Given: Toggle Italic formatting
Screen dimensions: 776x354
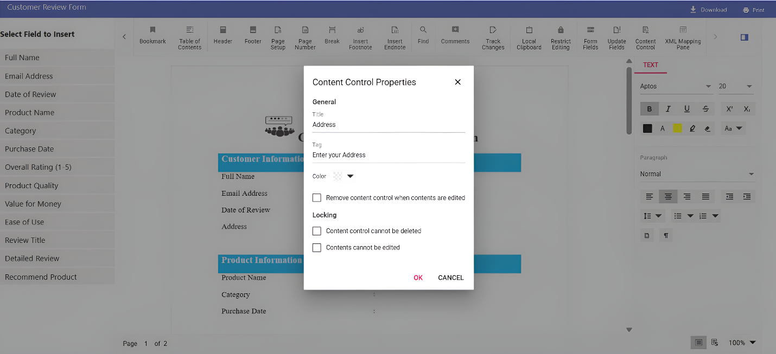Looking at the screenshot, I should click(668, 109).
